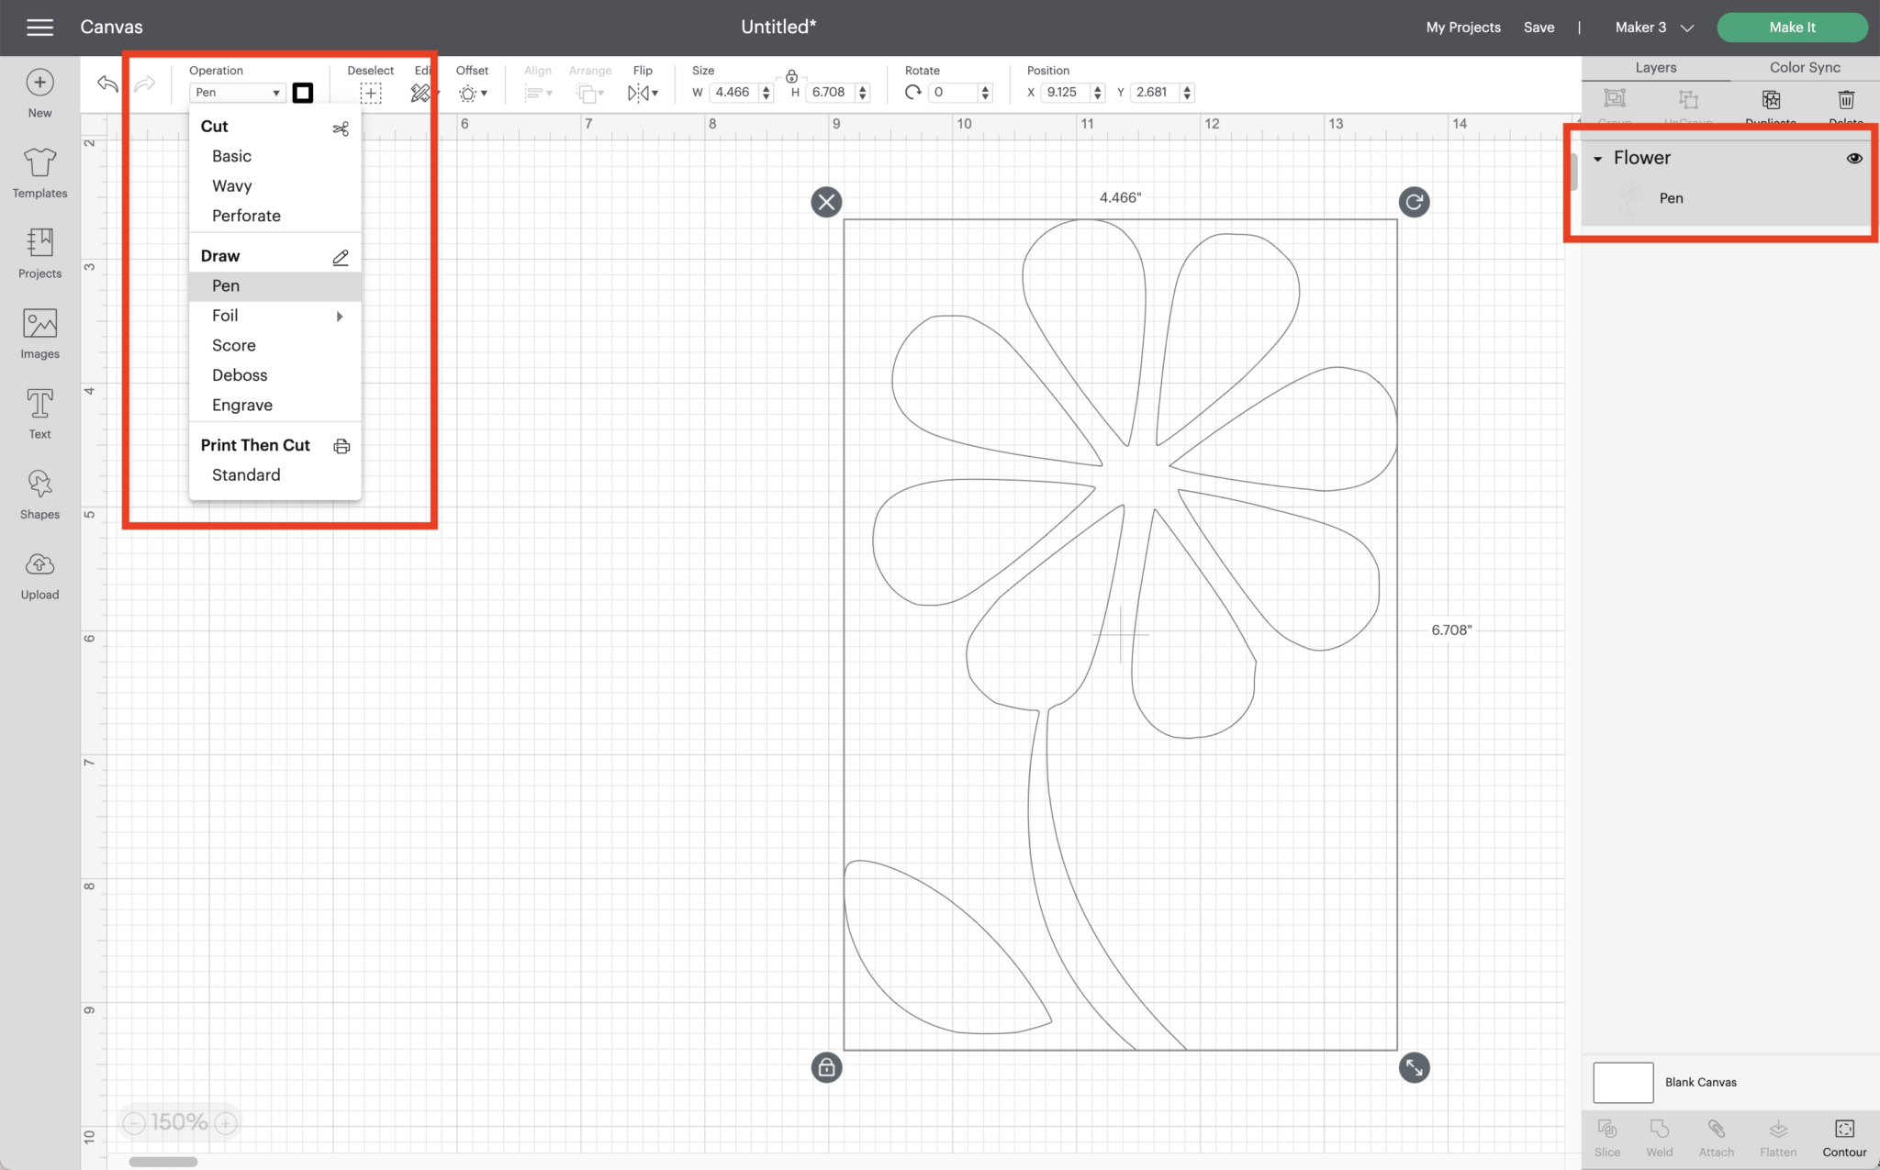Hide the Flower layer
1880x1170 pixels.
(x=1852, y=158)
